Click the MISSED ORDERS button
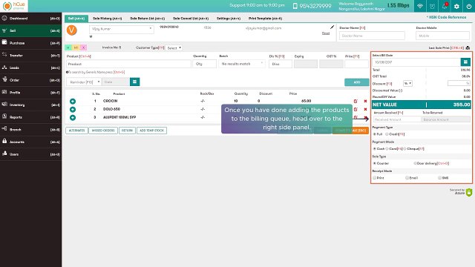475x267 pixels. 103,131
